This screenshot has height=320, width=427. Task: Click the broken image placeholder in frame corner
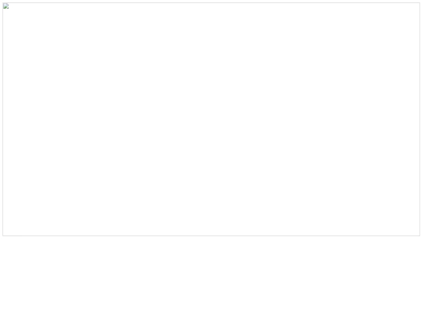[x=6, y=6]
